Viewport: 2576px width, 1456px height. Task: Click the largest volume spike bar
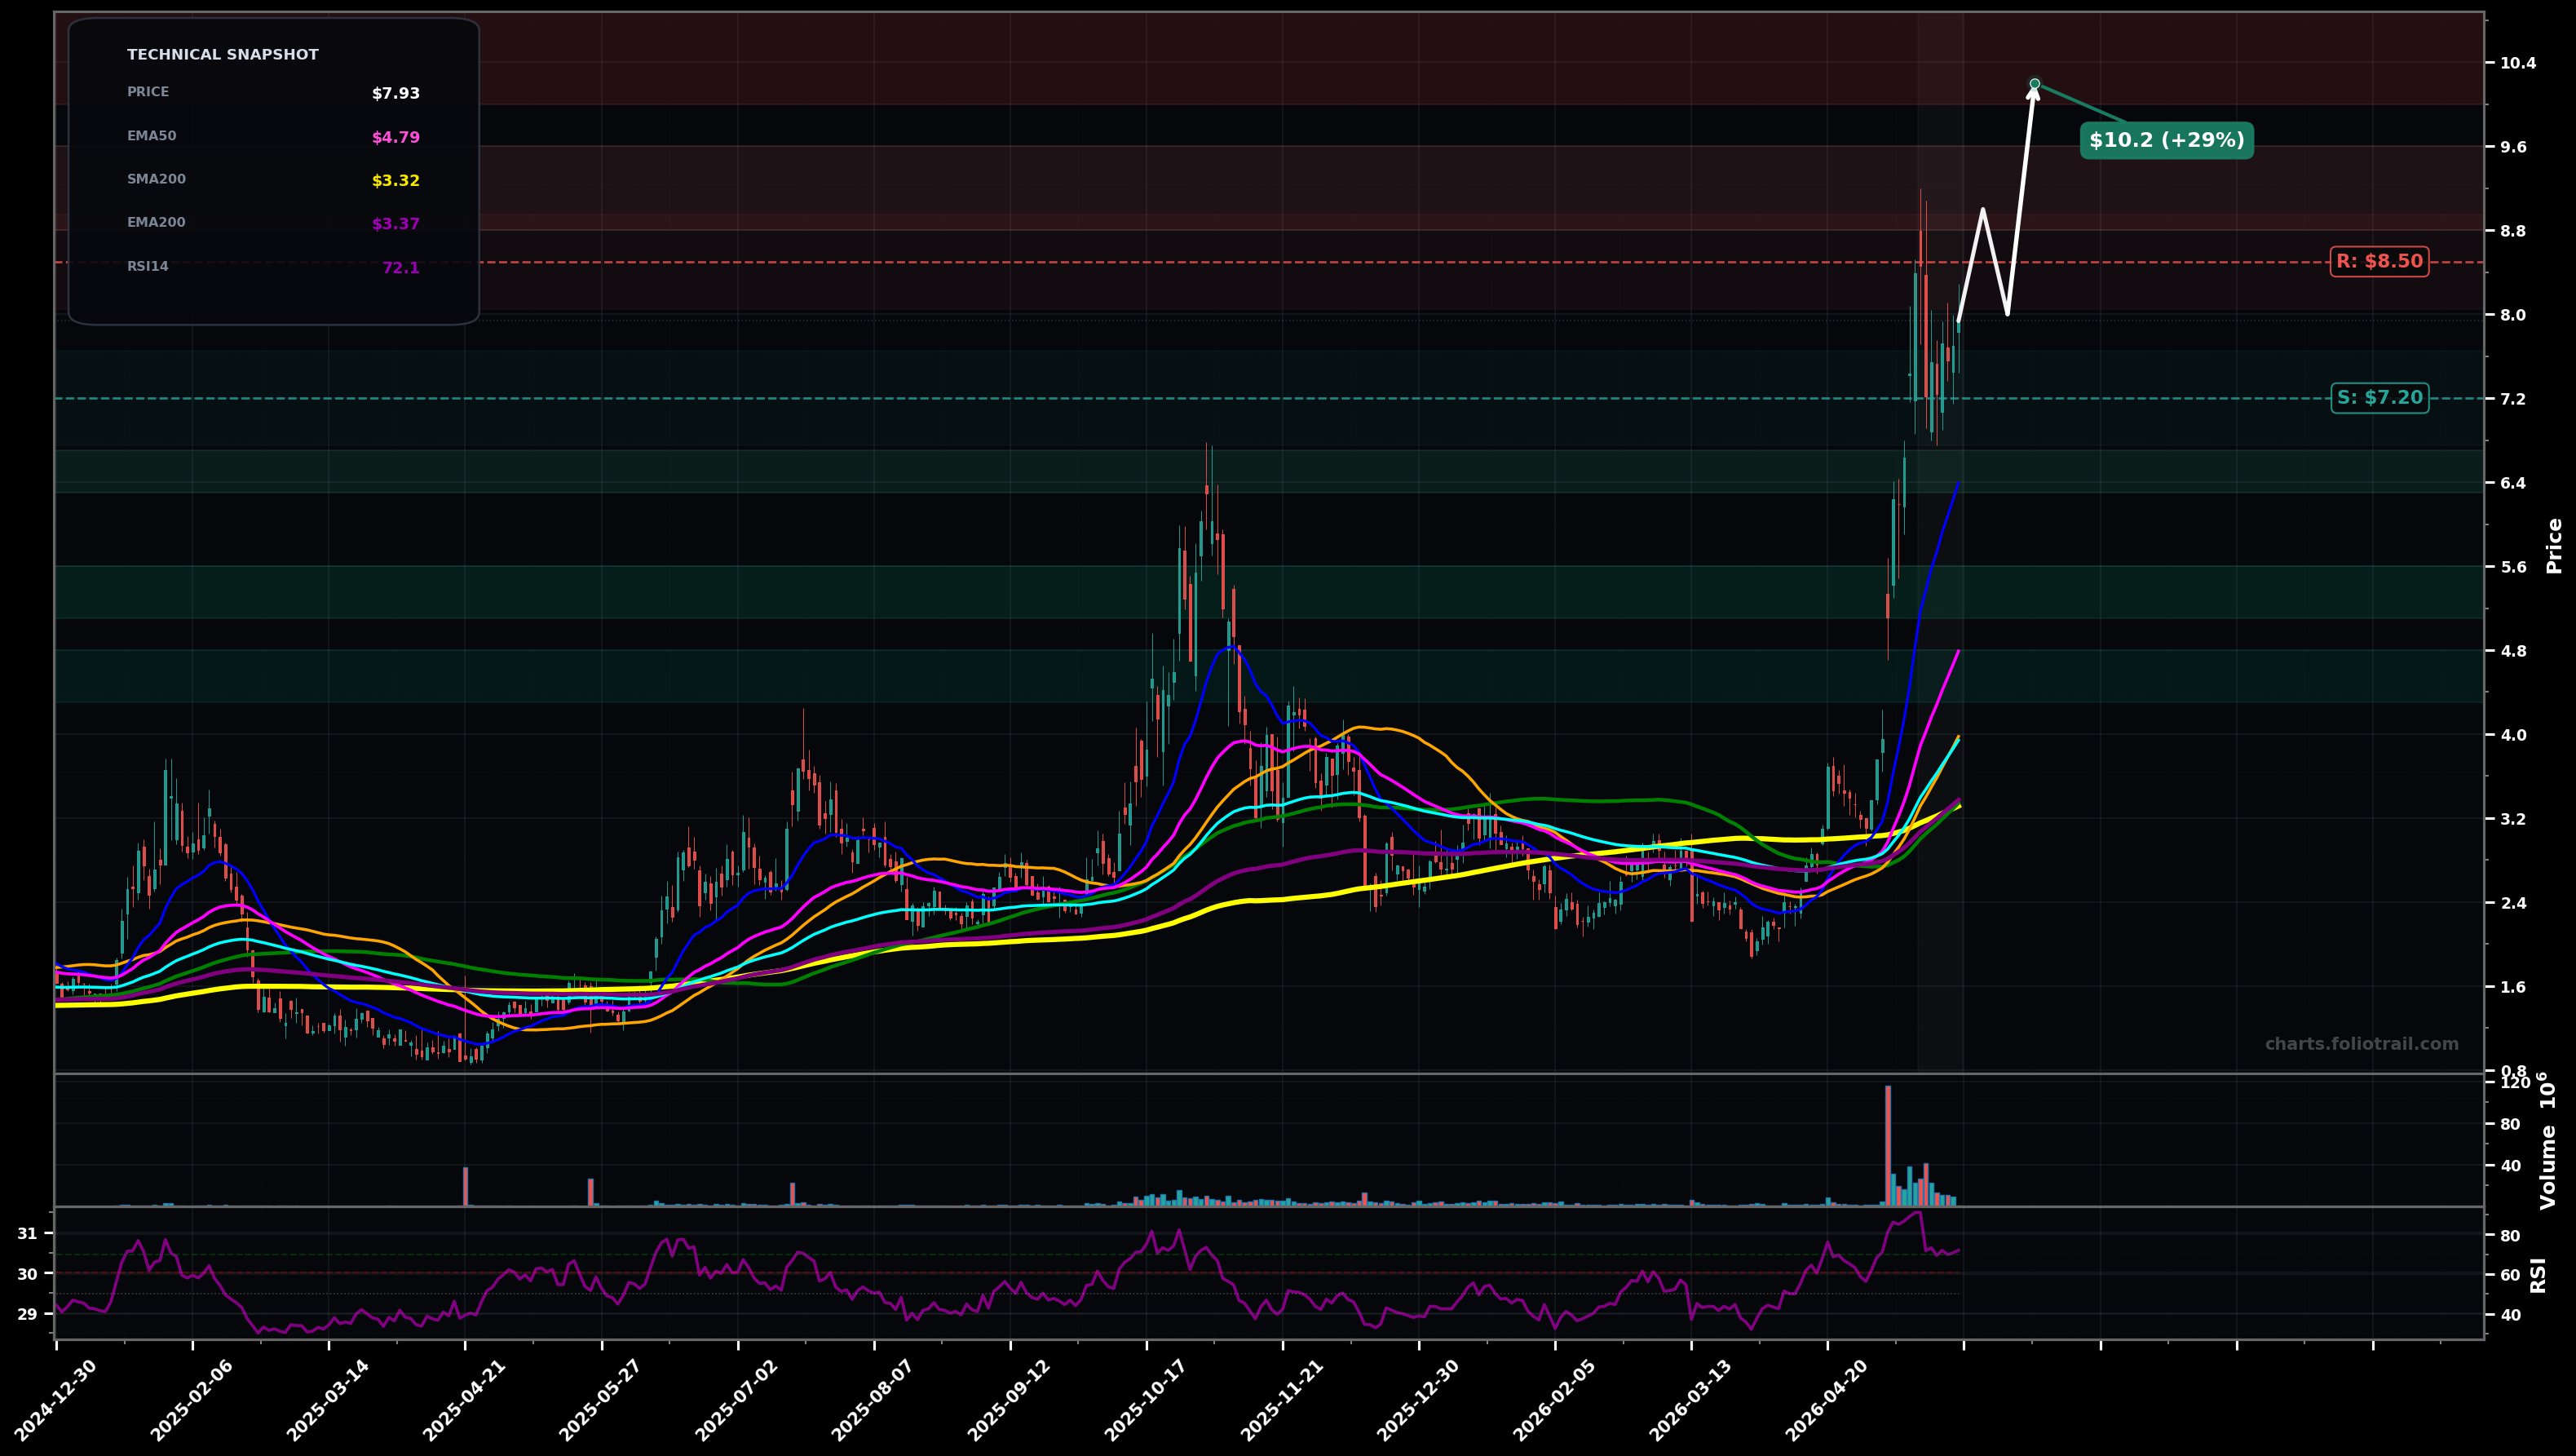[1888, 1145]
